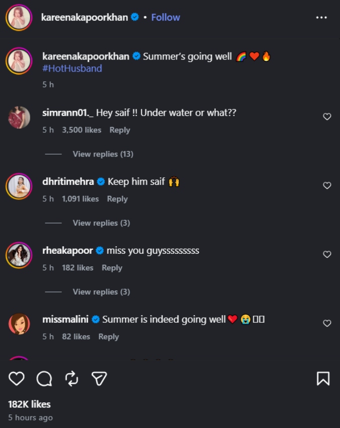The width and height of the screenshot is (340, 428).
Task: Like the post with the heart icon
Action: point(17,379)
